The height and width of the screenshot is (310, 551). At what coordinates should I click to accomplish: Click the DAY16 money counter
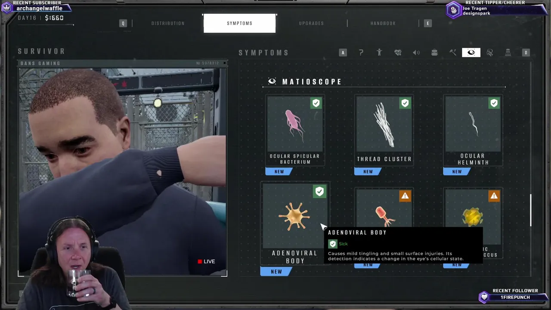point(41,18)
